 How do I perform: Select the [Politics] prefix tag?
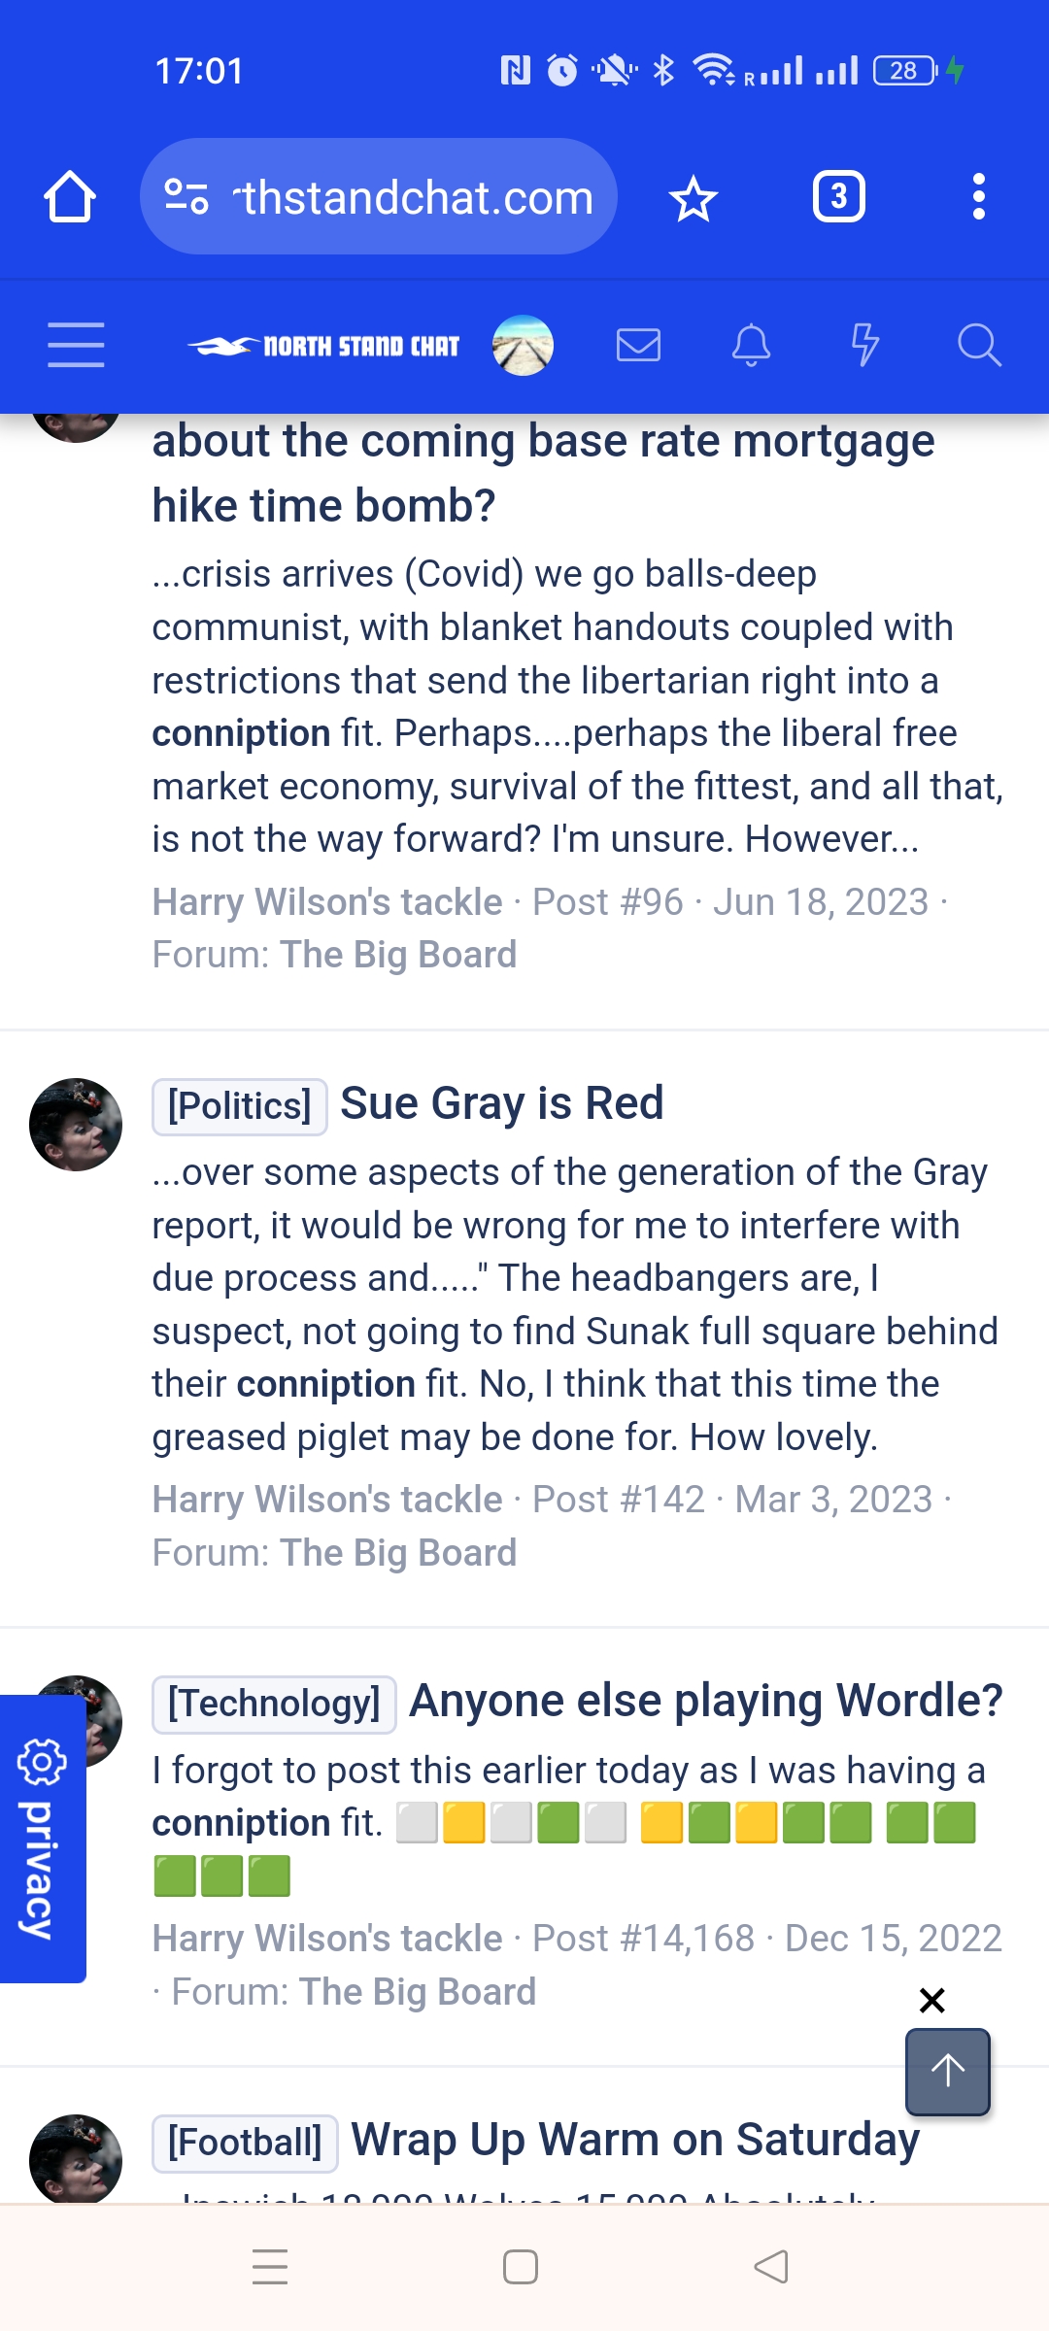tap(239, 1106)
